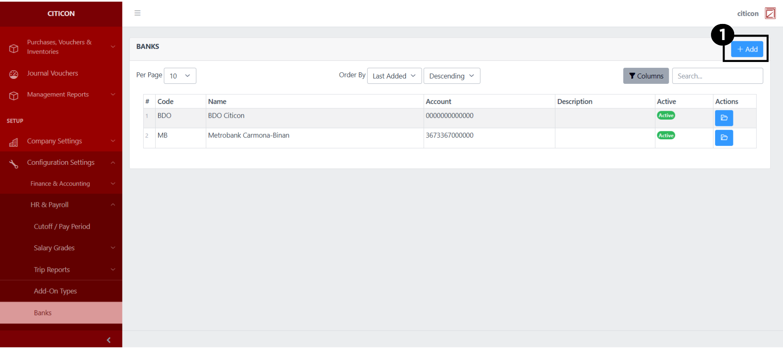
Task: Click the Columns filter button
Action: coord(646,76)
